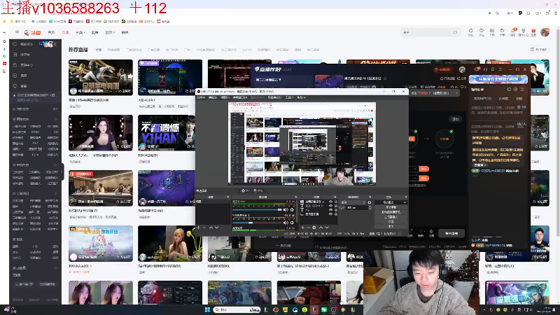Move the selected OBS source down
560x315 pixels.
[x=326, y=227]
